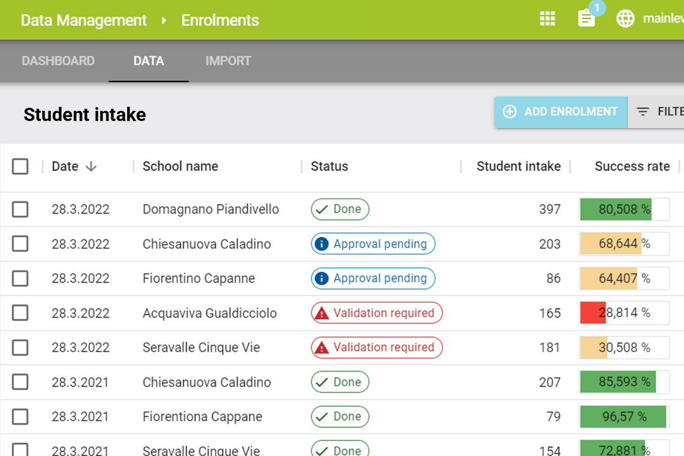Click the warning icon for Acquaviva Gualdicciolo
Viewport: 684px width, 456px height.
322,313
